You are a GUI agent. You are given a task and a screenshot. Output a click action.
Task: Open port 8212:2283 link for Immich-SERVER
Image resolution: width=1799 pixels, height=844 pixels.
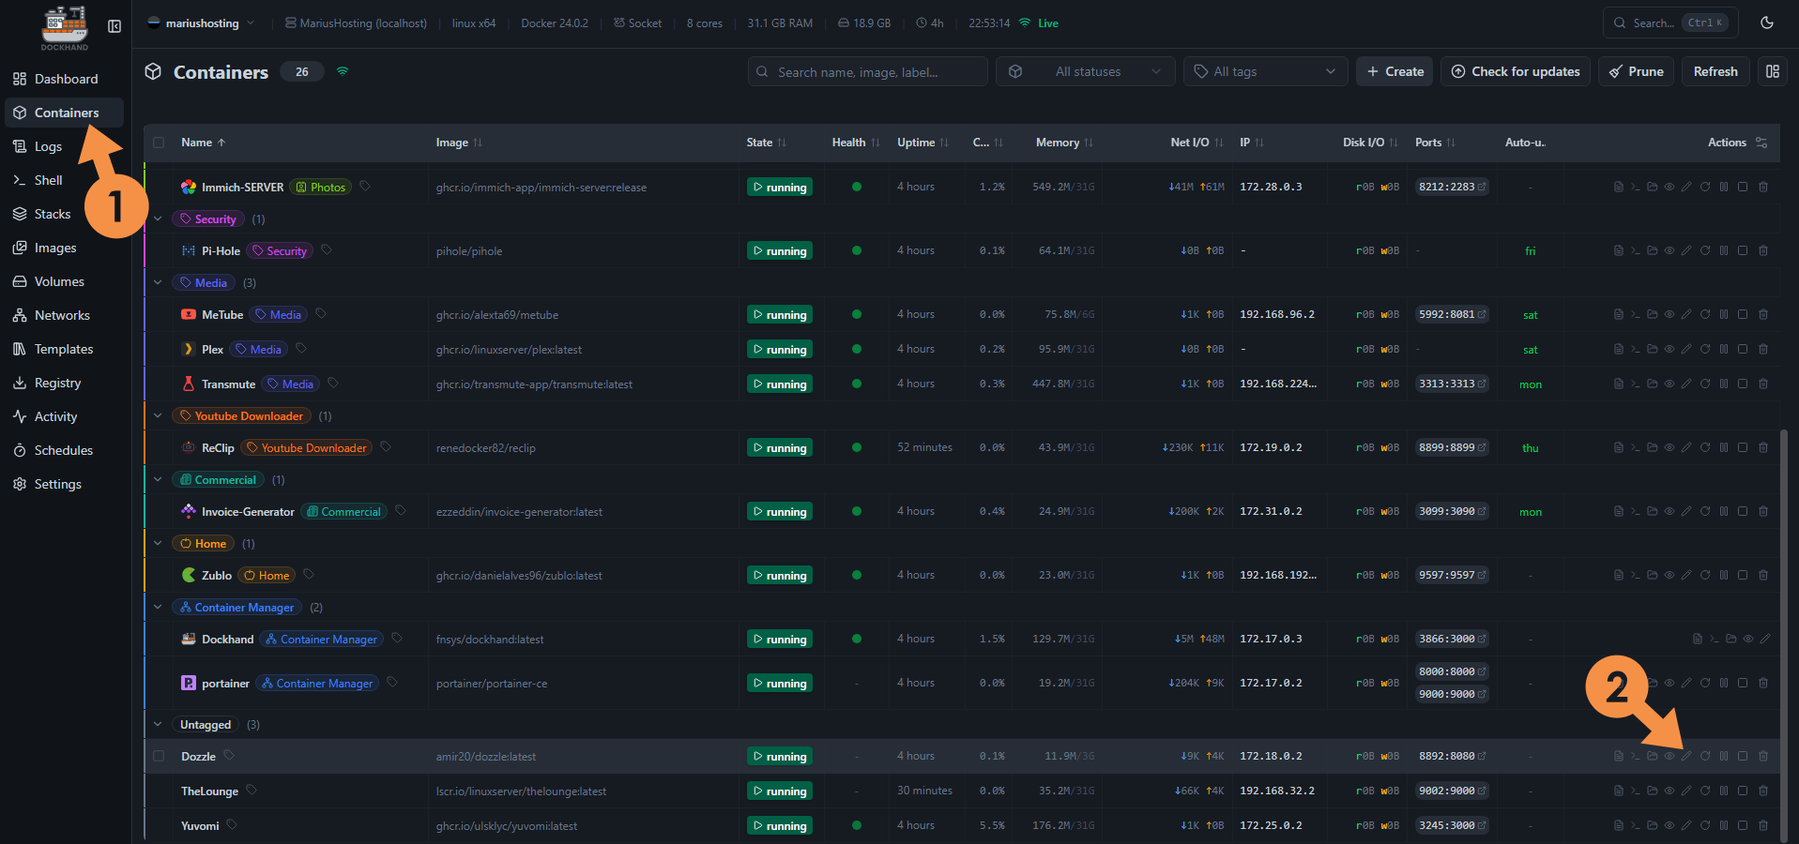[x=1453, y=187]
